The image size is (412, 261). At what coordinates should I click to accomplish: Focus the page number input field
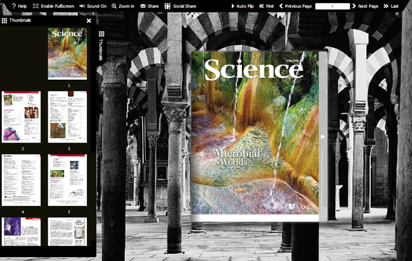point(332,7)
